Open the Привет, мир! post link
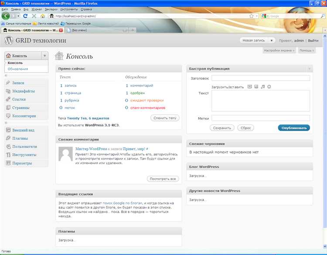327x255 pixels. point(134,149)
